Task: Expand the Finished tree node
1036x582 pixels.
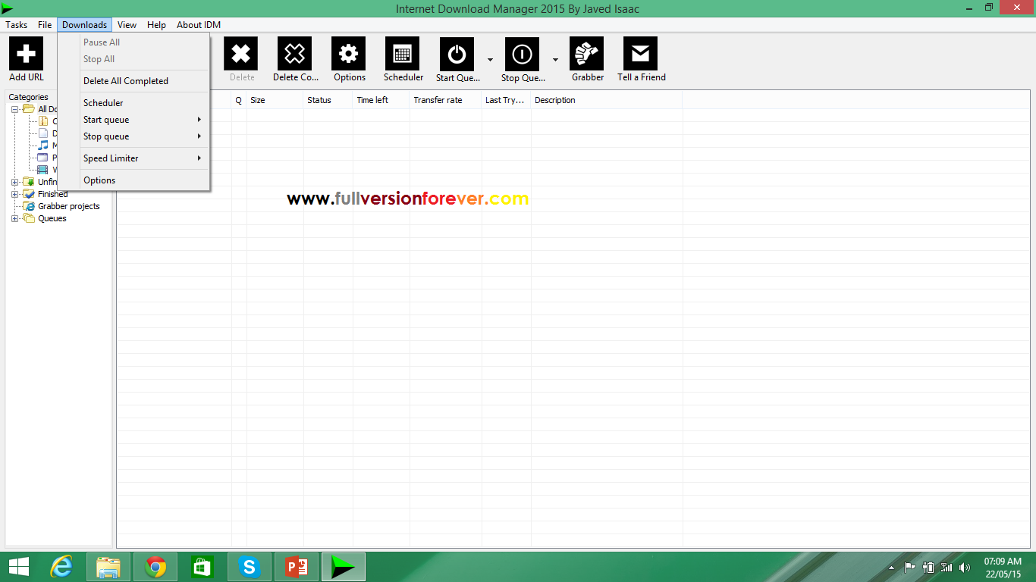Action: [14, 194]
